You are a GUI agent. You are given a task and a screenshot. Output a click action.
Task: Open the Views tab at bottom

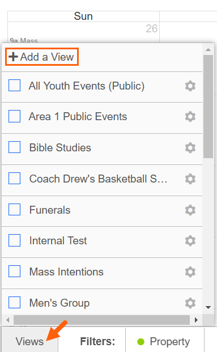click(29, 341)
